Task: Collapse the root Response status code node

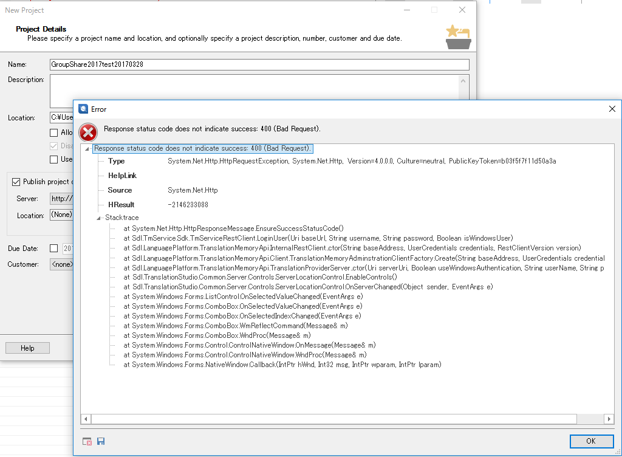Action: tap(88, 149)
